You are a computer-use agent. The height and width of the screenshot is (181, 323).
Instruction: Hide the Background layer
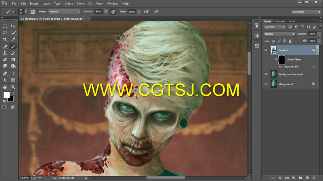coord(266,84)
